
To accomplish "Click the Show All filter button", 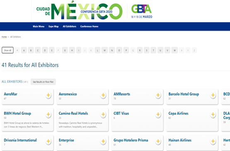I will 7,50.
